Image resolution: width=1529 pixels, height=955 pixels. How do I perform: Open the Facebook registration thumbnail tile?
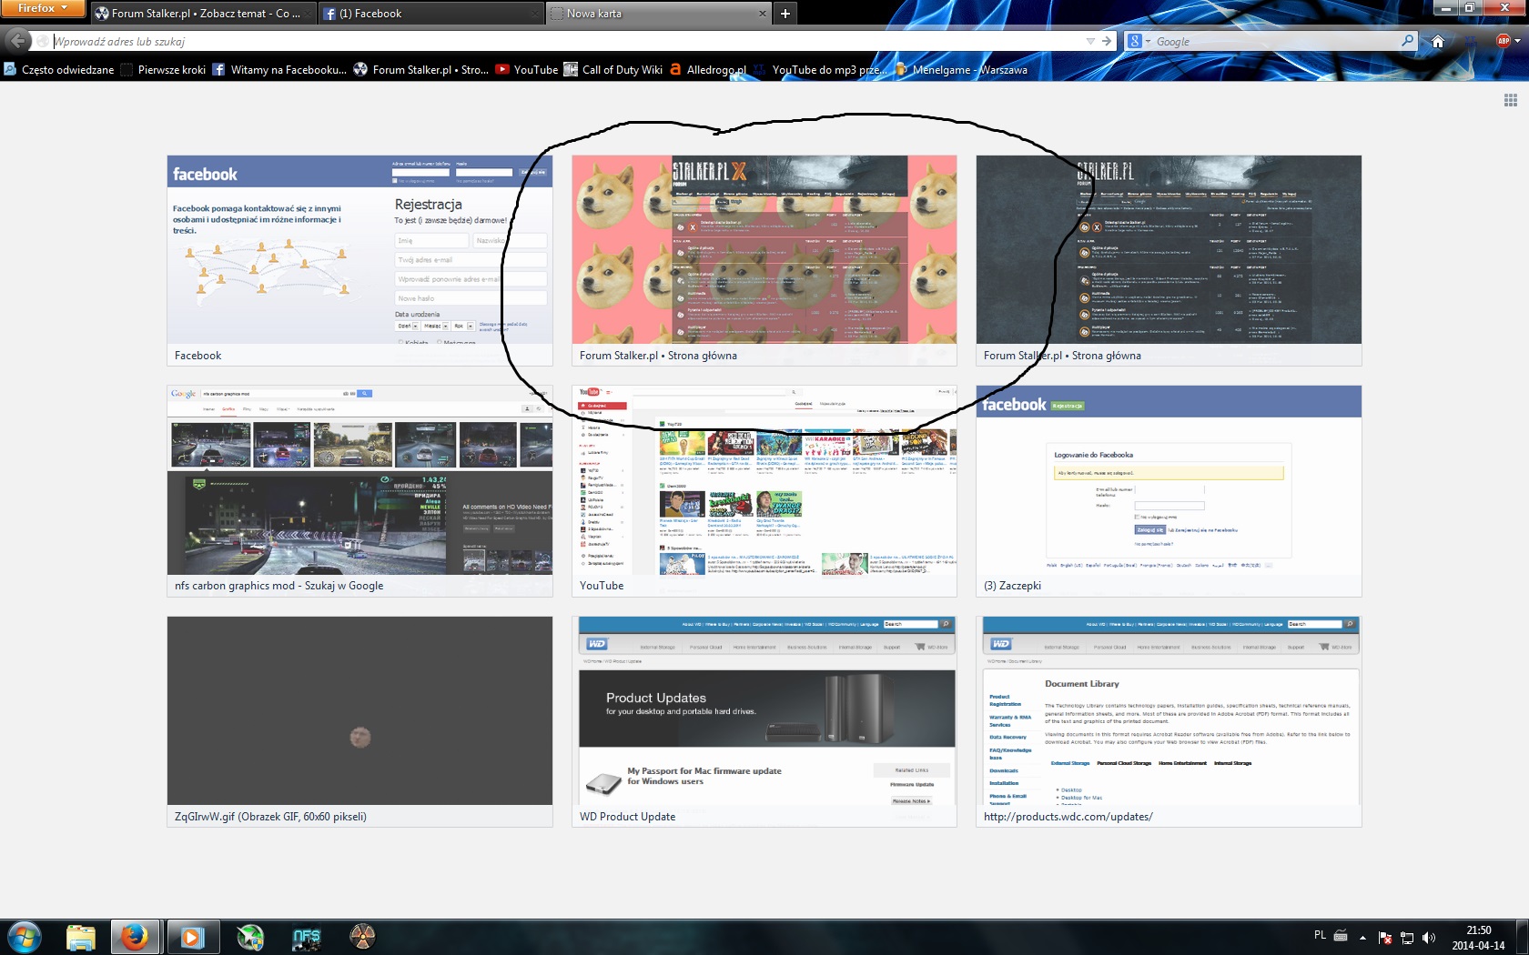[359, 261]
